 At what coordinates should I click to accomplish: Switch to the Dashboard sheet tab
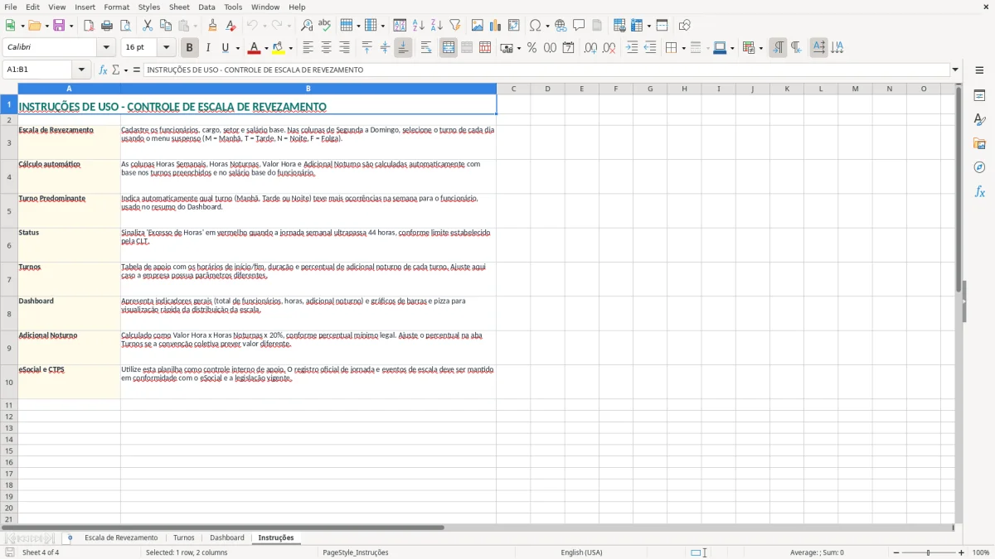pos(227,537)
